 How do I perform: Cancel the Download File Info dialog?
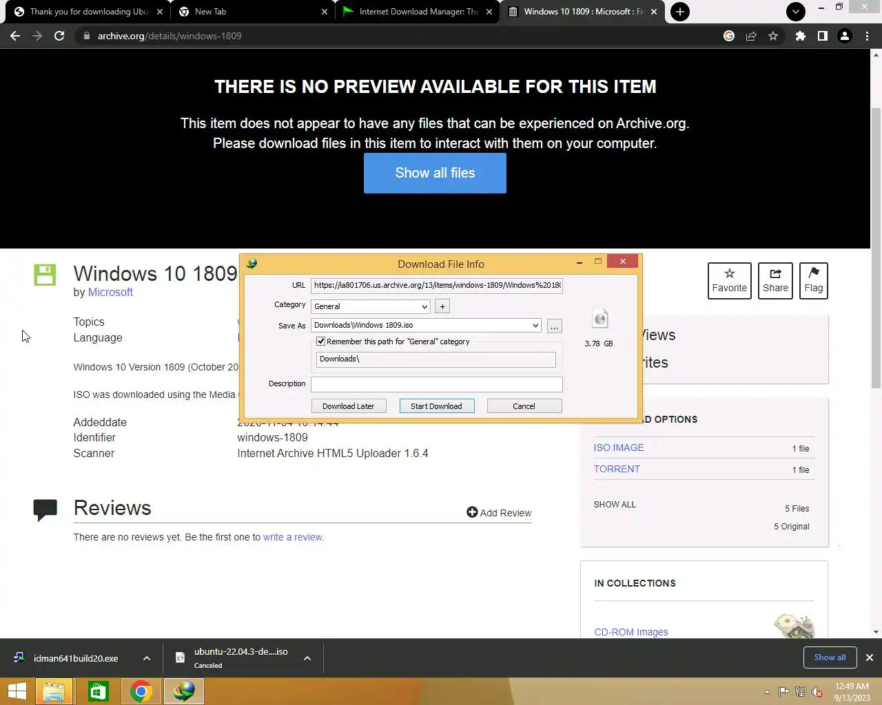524,406
